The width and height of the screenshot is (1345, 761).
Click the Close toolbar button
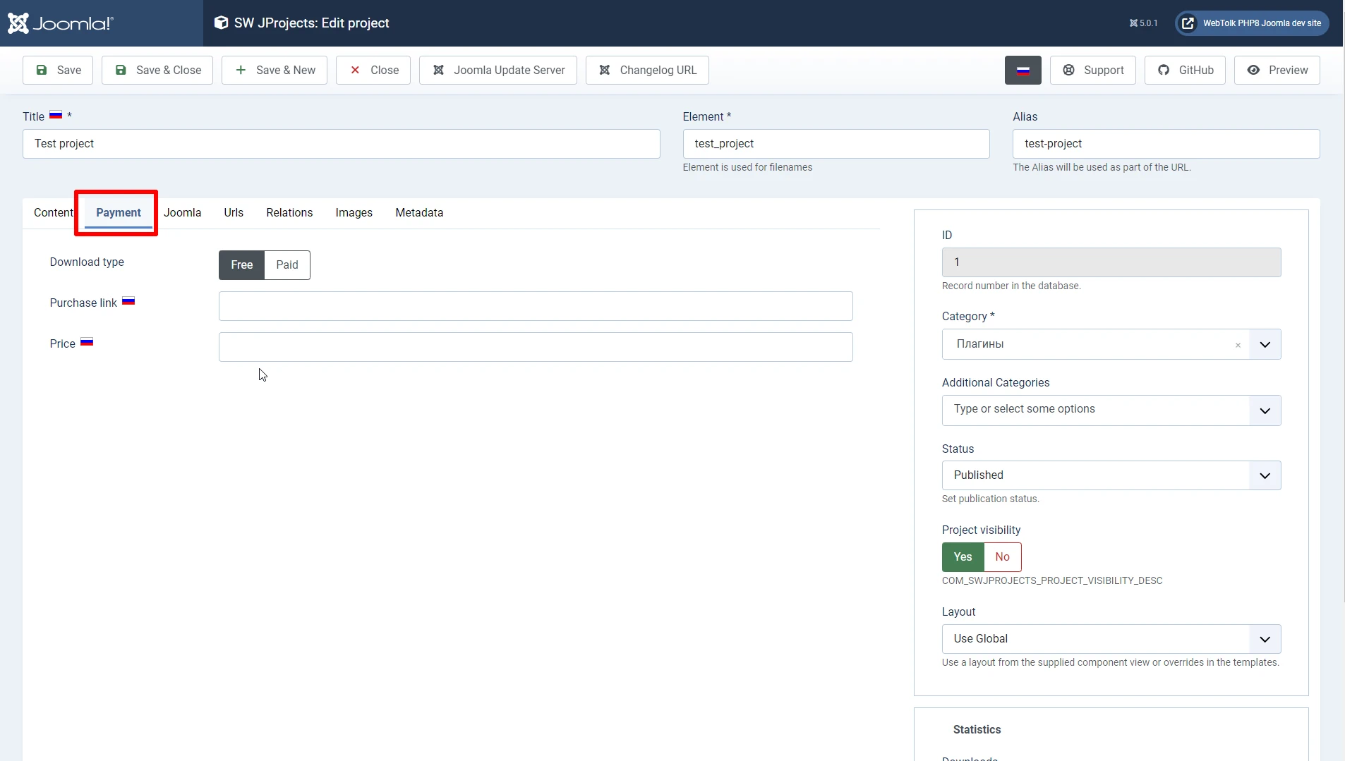coord(373,71)
